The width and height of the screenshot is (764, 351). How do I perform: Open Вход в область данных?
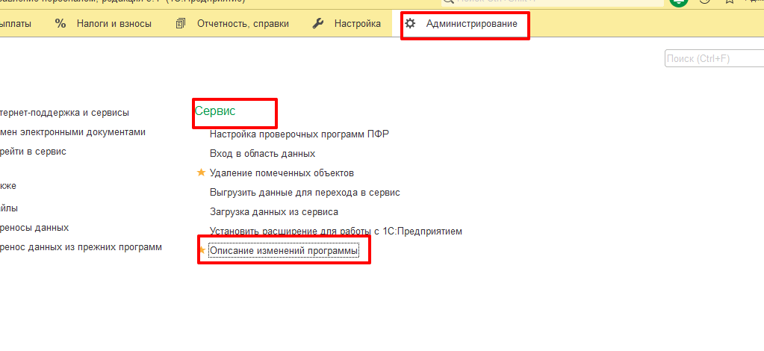coord(262,154)
